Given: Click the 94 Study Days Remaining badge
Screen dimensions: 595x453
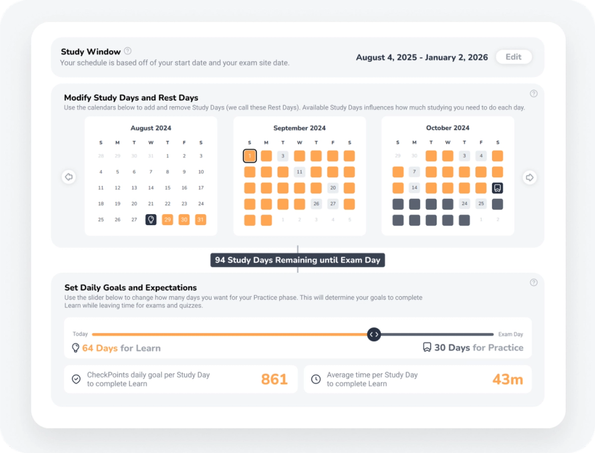Looking at the screenshot, I should [297, 260].
